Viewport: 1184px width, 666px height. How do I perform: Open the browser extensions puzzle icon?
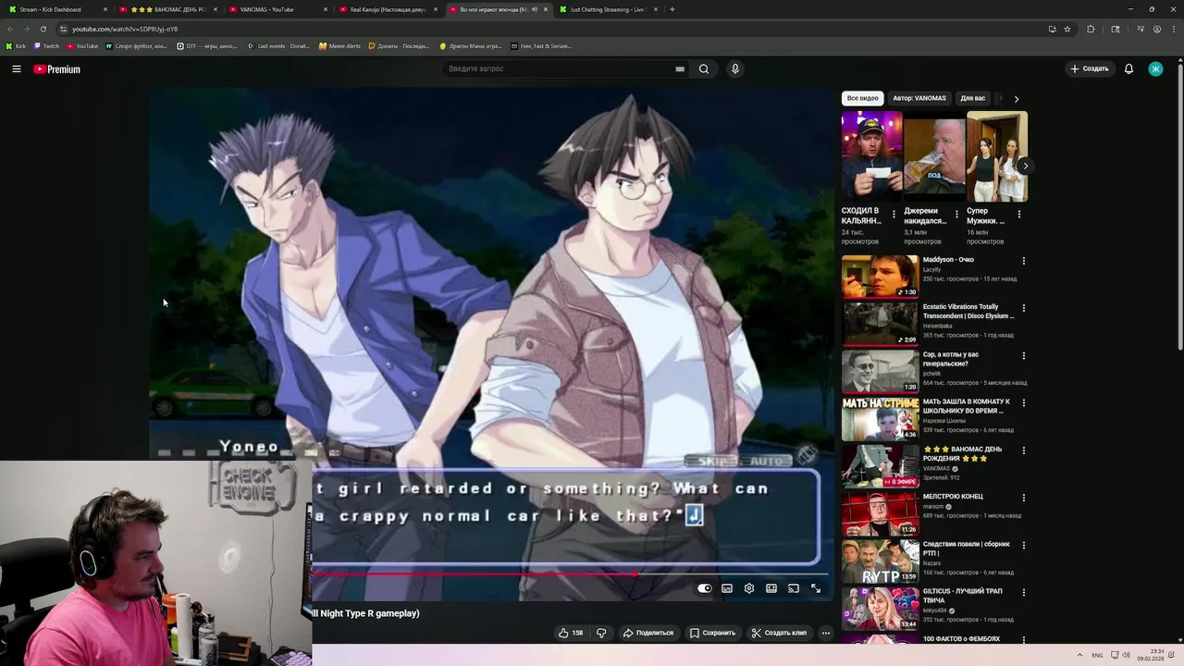1091,29
